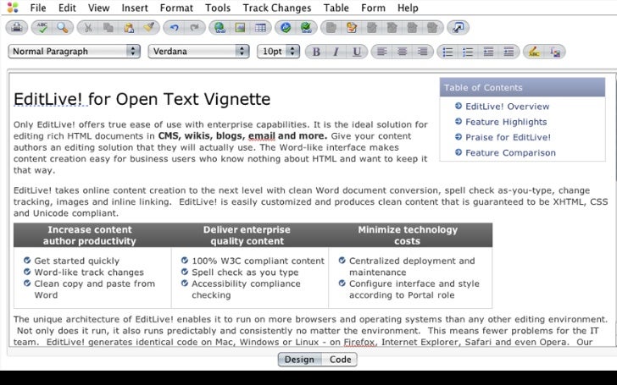Toggle Underline formatting
The width and height of the screenshot is (617, 385).
click(x=357, y=52)
